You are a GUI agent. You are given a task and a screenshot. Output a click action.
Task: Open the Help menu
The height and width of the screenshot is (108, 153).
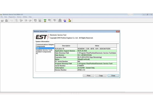pos(30,17)
